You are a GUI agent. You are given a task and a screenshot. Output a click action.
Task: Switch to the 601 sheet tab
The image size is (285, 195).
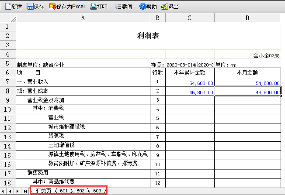(x=64, y=191)
